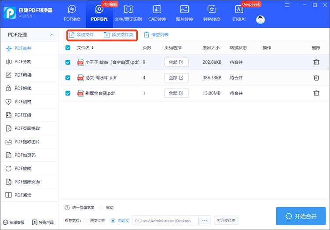Uncheck the 小王子 故事 file checkbox

click(x=68, y=62)
